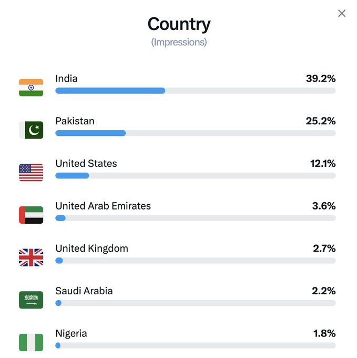Click the United Kingdom flag icon
Viewport: 357px width, 358px height.
tap(31, 257)
